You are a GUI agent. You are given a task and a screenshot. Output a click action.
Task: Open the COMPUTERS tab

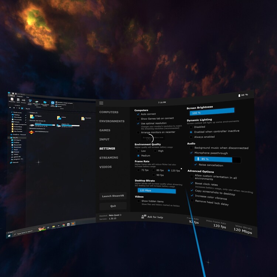click(x=109, y=112)
